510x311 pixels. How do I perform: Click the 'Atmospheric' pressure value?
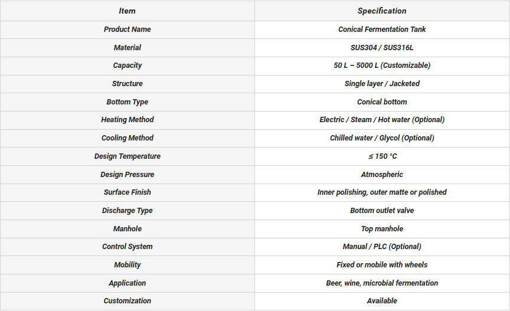click(x=382, y=175)
